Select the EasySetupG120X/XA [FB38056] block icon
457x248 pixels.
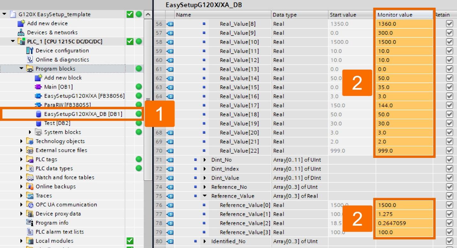click(38, 96)
